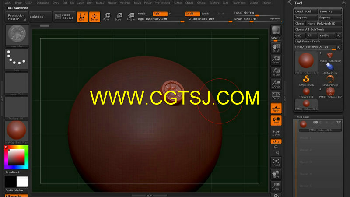Set canvas to Actual size
The width and height of the screenshot is (350, 197).
pos(276,72)
